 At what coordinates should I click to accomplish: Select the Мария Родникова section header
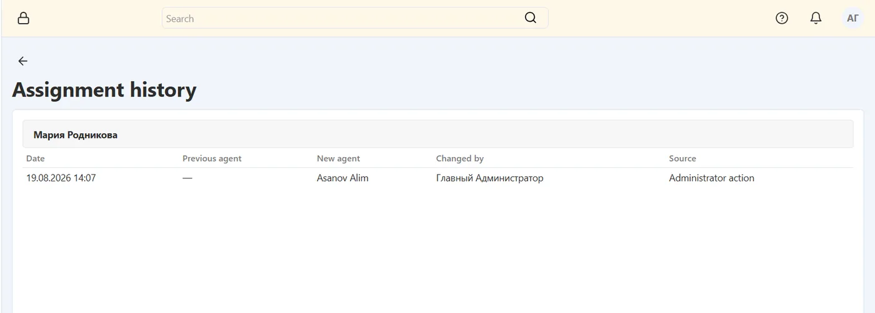[438, 134]
